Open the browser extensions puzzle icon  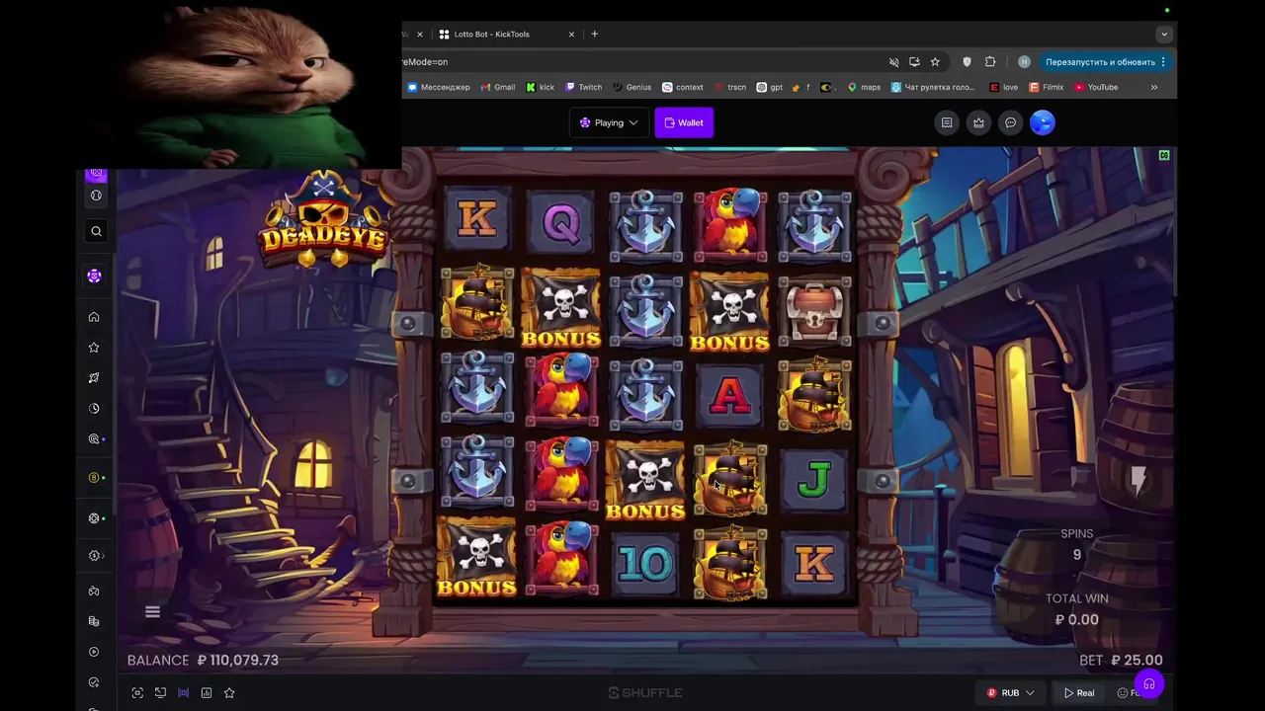coord(990,61)
